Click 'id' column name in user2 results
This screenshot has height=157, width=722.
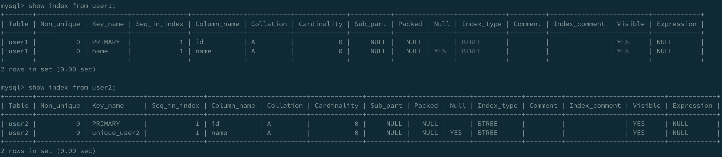click(x=215, y=124)
